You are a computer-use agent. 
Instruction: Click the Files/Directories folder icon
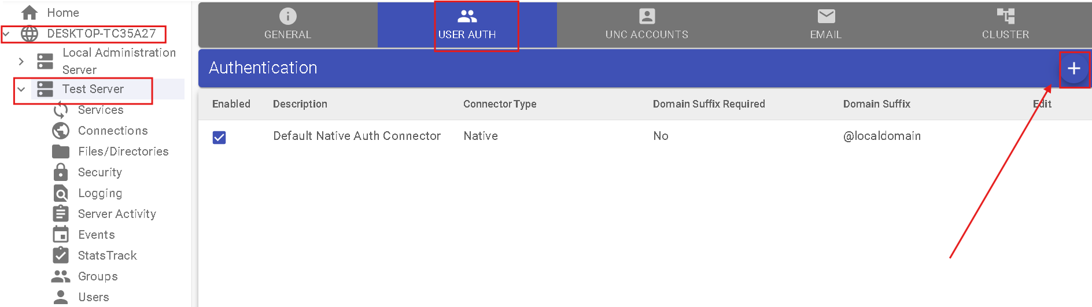tap(61, 151)
